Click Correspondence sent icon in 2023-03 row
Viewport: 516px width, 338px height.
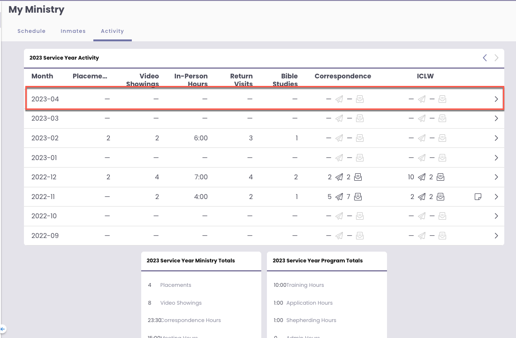coord(339,118)
